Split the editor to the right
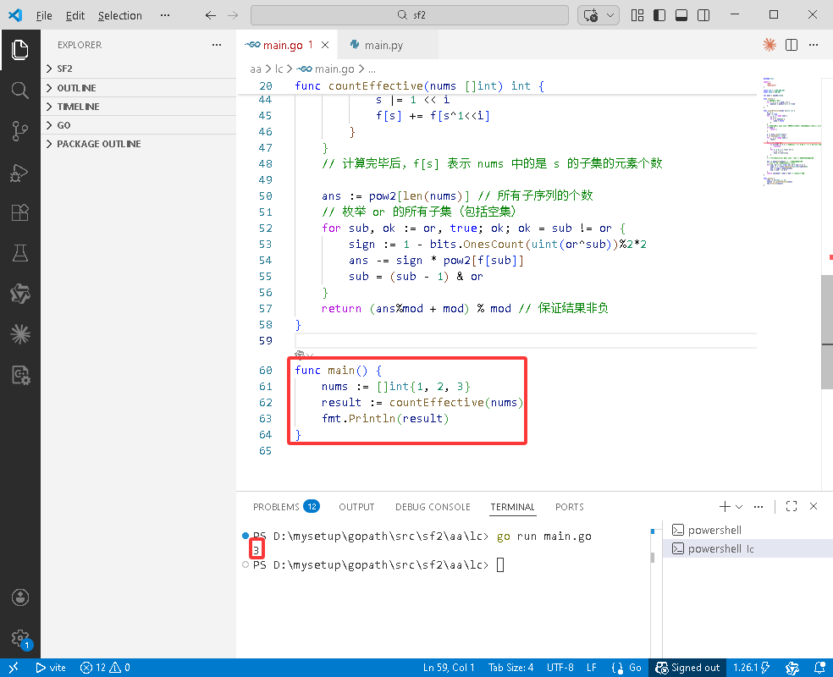This screenshot has width=833, height=677. [x=792, y=45]
